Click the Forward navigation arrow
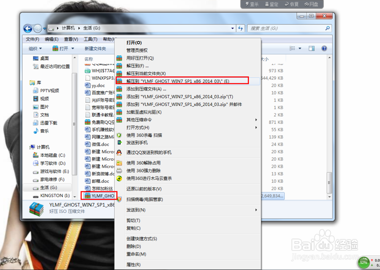Viewport: 380px width, 270px height. [x=38, y=29]
